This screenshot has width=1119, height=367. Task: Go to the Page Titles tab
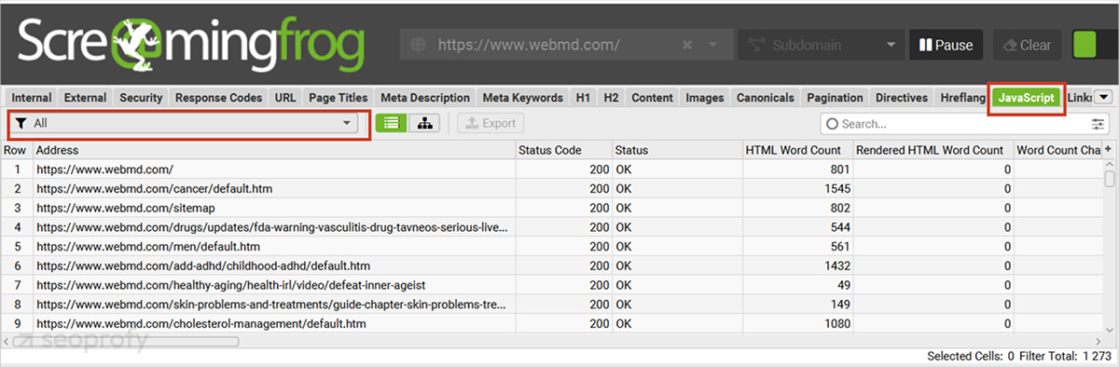pyautogui.click(x=338, y=97)
